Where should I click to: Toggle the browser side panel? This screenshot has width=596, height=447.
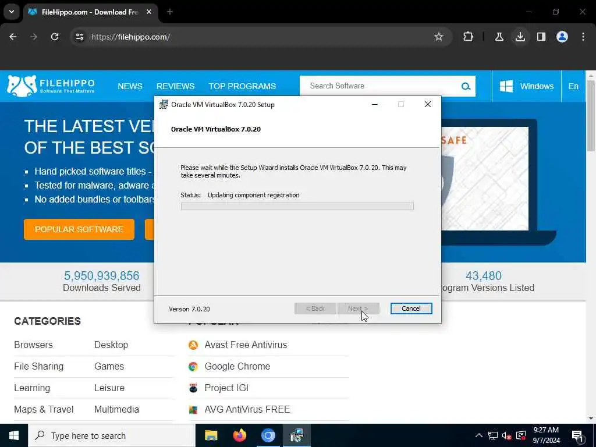click(541, 37)
